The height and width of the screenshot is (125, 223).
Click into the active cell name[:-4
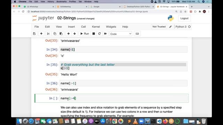(x=123, y=98)
